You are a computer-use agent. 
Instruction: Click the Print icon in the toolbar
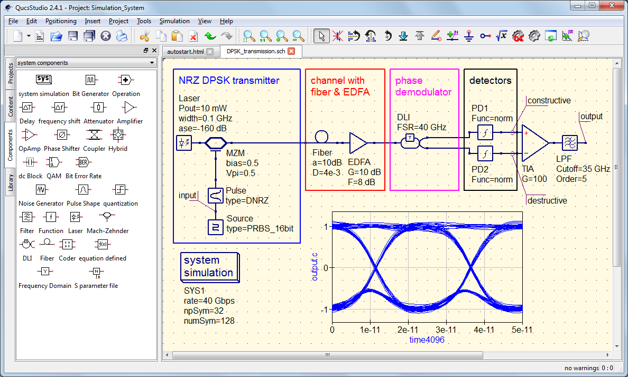point(122,36)
